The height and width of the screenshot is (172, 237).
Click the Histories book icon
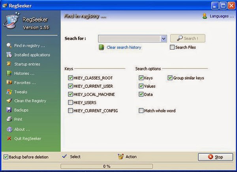(x=9, y=73)
